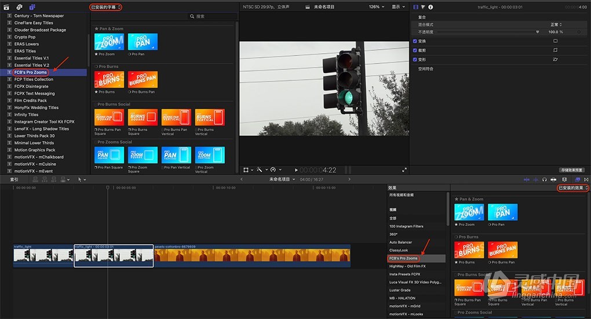
Task: Show the Effects browser icon
Action: (x=578, y=180)
